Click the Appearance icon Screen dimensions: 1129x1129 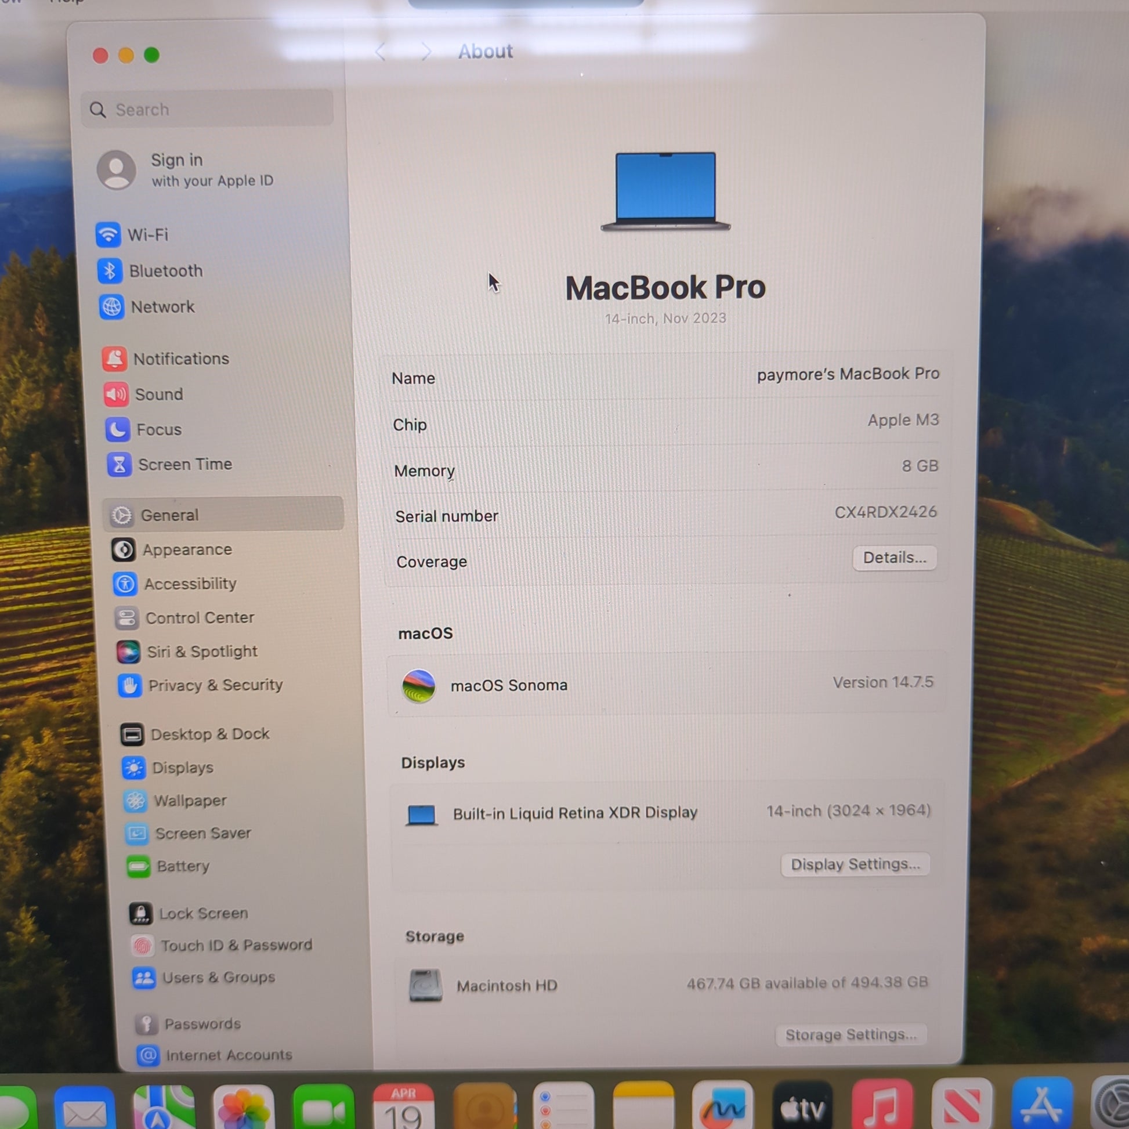(x=124, y=550)
